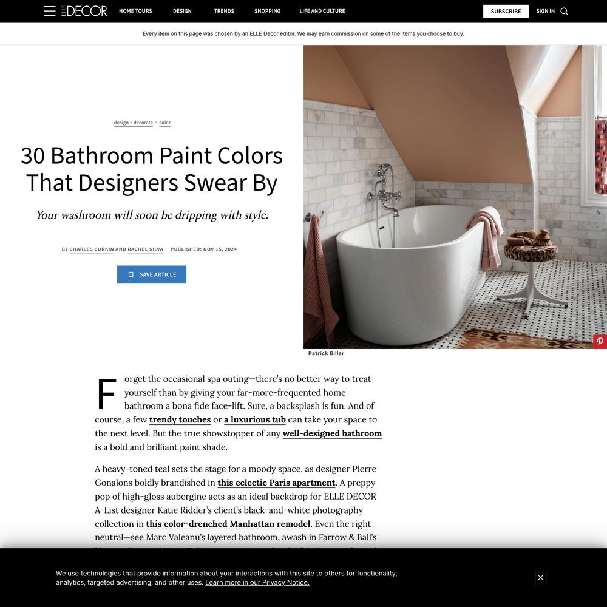The image size is (607, 607).
Task: Open the search magnifier icon
Action: click(x=564, y=11)
